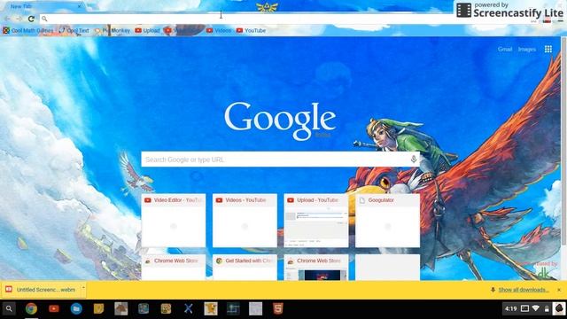Open the yellow sticky note app on shelf

pos(98,309)
